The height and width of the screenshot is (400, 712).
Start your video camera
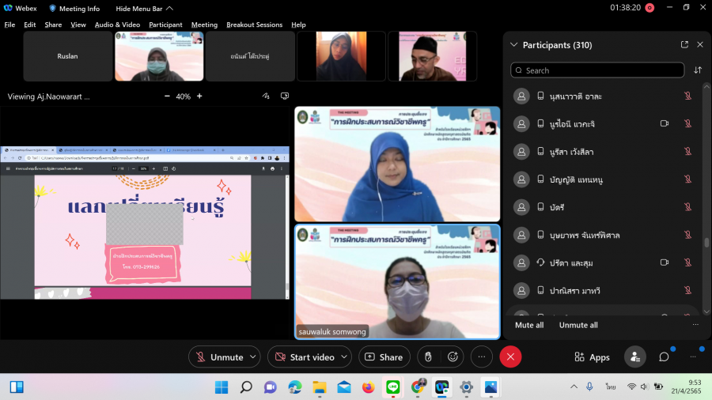(304, 357)
